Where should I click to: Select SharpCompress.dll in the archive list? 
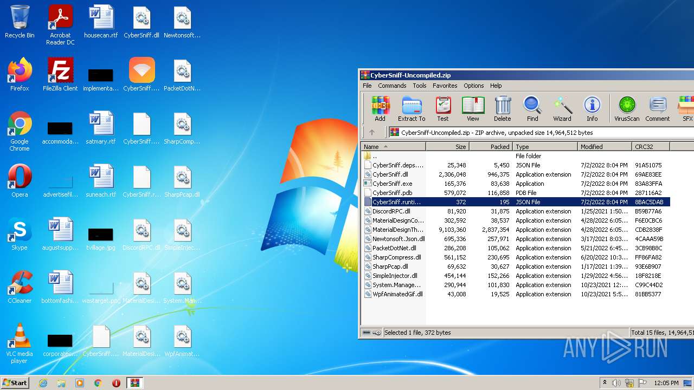click(x=517, y=257)
